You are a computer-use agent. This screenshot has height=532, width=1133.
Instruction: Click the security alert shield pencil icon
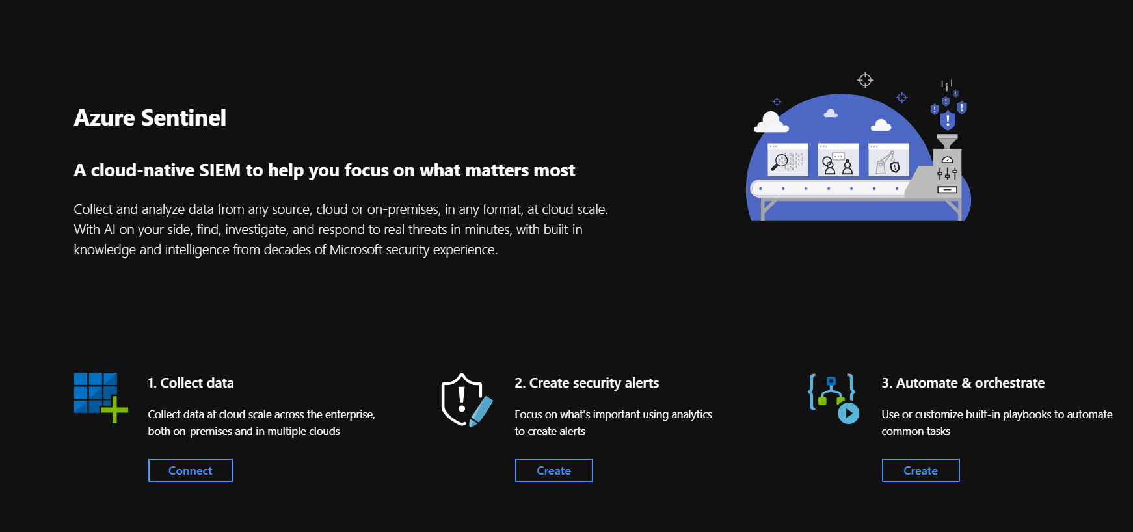[x=466, y=400]
